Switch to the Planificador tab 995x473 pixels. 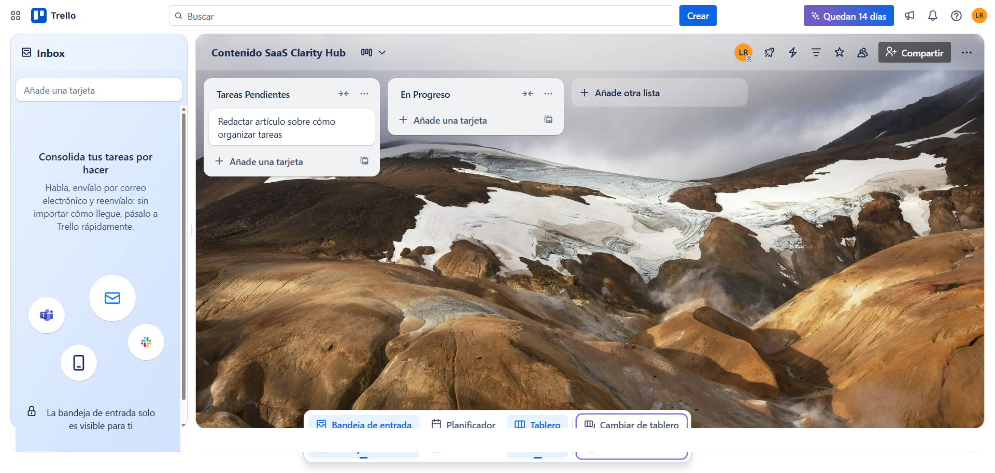(x=463, y=424)
